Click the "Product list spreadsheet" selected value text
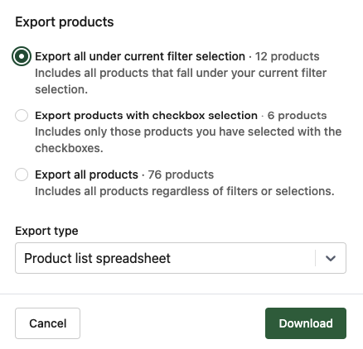 pos(97,258)
